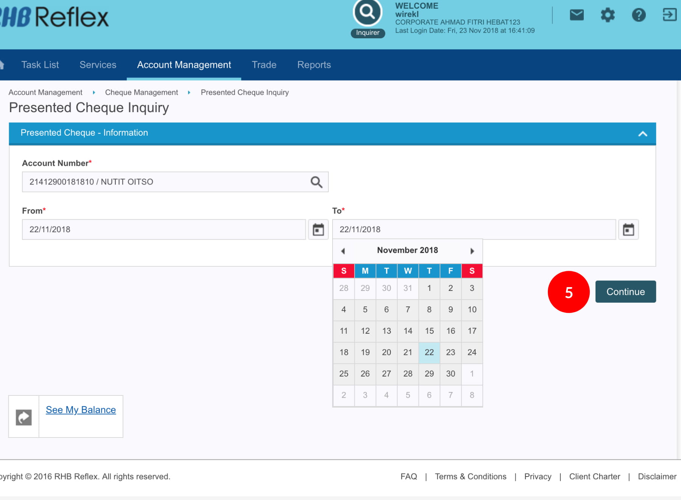Go to next month in calendar
Viewport: 681px width, 500px height.
coord(472,251)
